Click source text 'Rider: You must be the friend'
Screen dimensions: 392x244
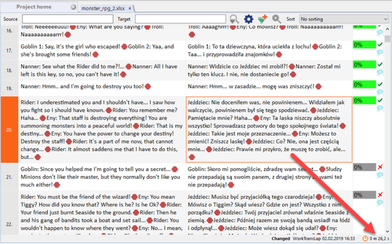(x=57, y=197)
